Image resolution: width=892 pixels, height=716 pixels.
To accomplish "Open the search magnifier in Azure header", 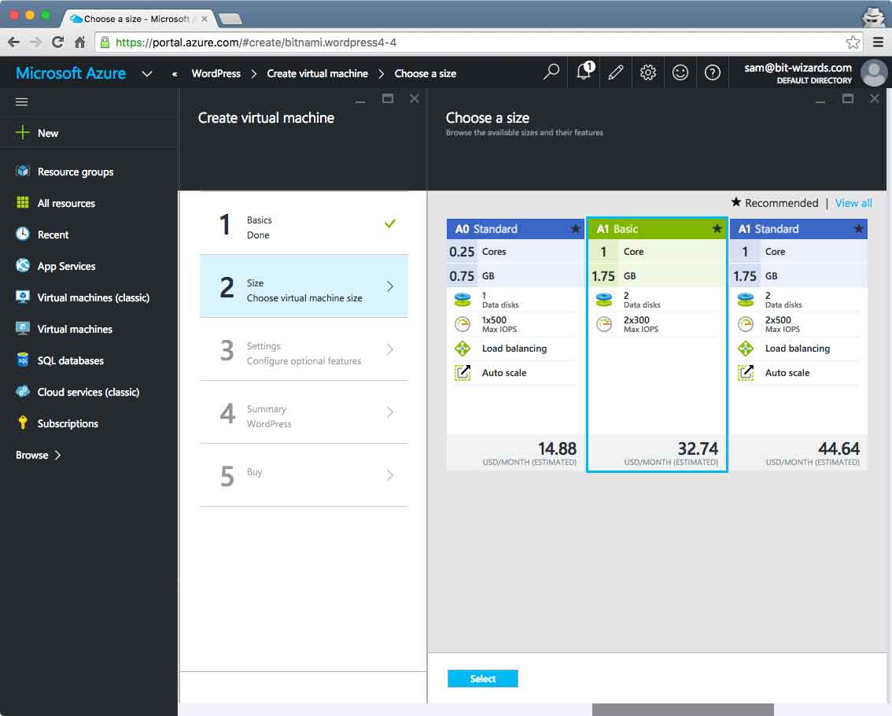I will click(551, 72).
